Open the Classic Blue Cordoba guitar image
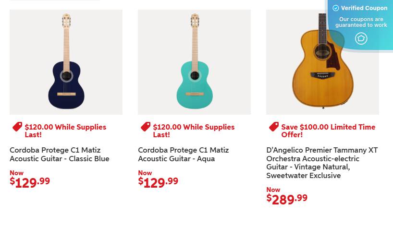Viewport: 393px width, 227px height. [66, 62]
